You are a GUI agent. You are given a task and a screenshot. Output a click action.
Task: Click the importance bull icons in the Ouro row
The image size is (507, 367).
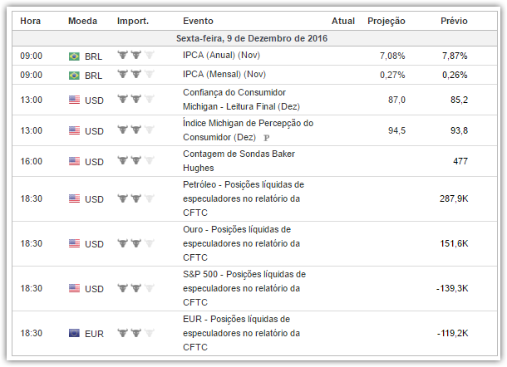135,244
